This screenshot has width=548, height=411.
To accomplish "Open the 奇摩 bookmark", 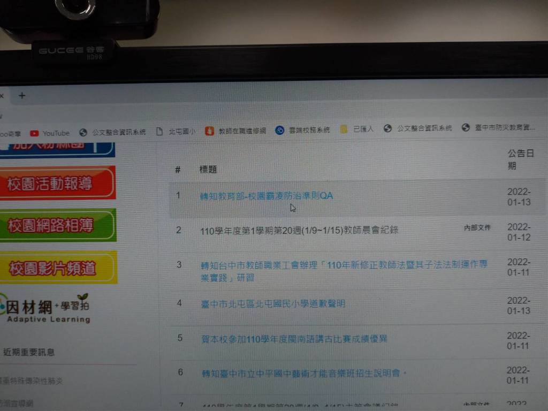I will (10, 133).
